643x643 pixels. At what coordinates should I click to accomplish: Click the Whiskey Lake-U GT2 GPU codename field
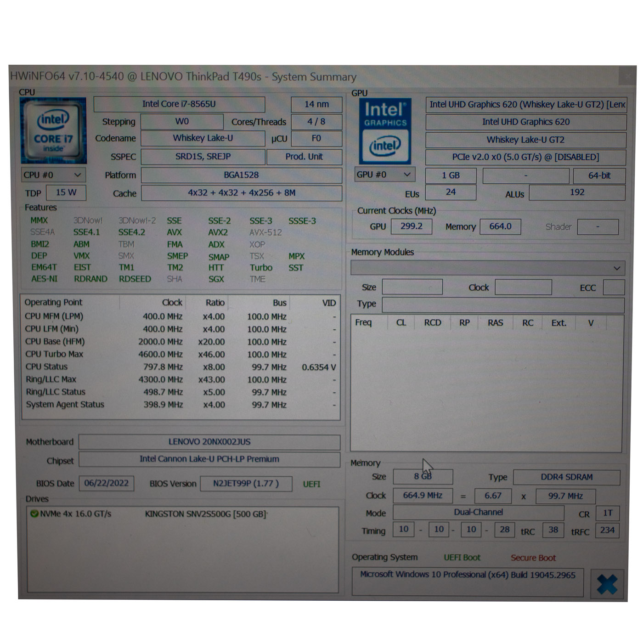click(x=526, y=140)
